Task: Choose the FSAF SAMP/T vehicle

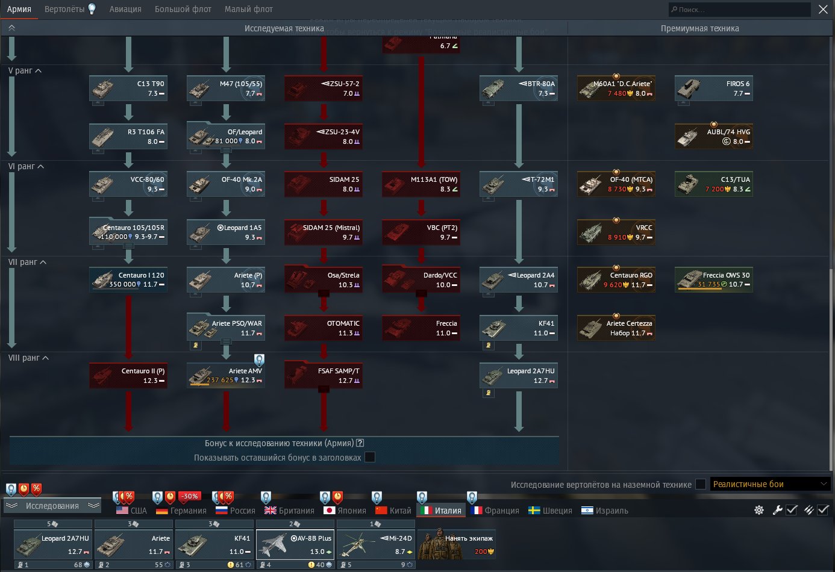Action: click(324, 375)
